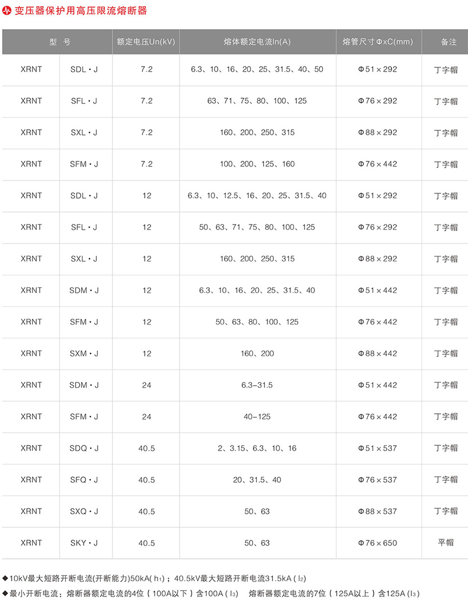Click the Φ76×650 tube size cell

pos(378,543)
